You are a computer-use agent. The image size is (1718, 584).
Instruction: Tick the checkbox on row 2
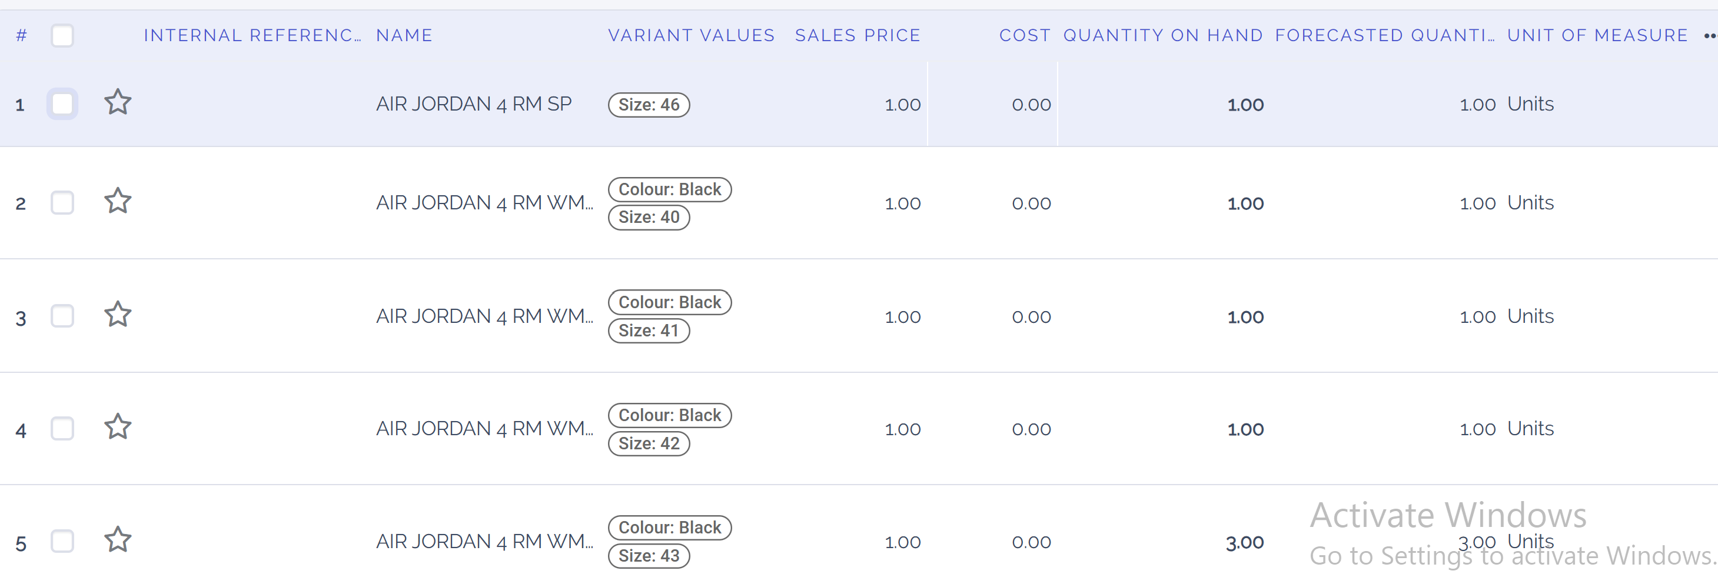(62, 203)
